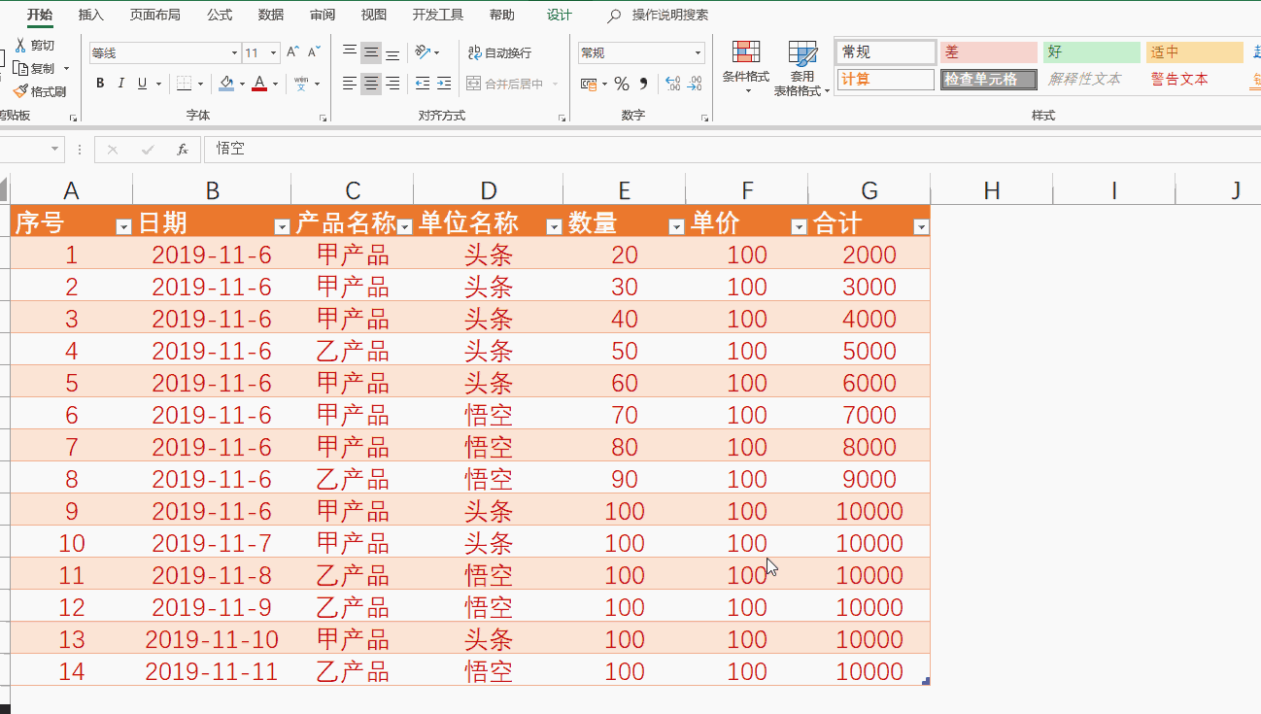Click the Copy (复制) button
This screenshot has height=714, width=1261.
pyautogui.click(x=34, y=69)
